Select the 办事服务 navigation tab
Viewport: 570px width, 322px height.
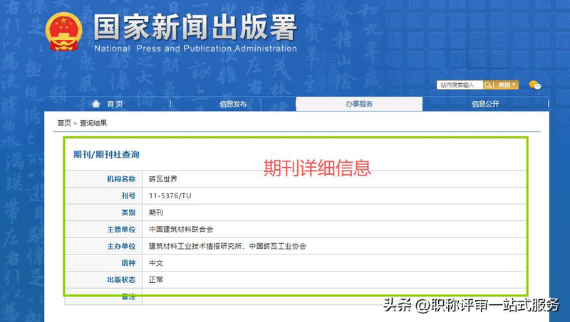pos(359,104)
